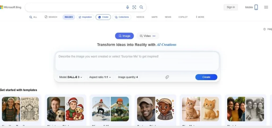Expand the MORE navigation menu
This screenshot has width=272, height=128.
pyautogui.click(x=200, y=17)
